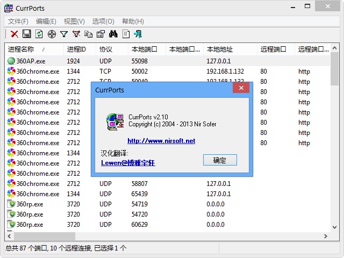Viewport: 344px width, 258px height.
Task: Open the http://www.nirsoft.net link
Action: (x=161, y=141)
